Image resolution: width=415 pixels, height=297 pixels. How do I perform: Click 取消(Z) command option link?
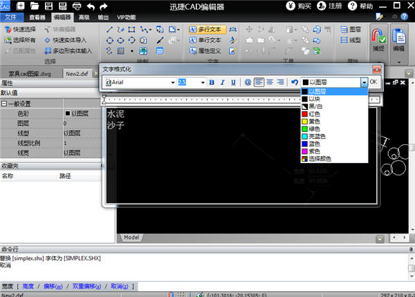[120, 286]
